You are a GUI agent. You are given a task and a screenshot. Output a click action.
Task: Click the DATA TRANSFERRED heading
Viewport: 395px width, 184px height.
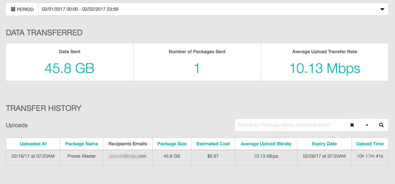pos(44,32)
